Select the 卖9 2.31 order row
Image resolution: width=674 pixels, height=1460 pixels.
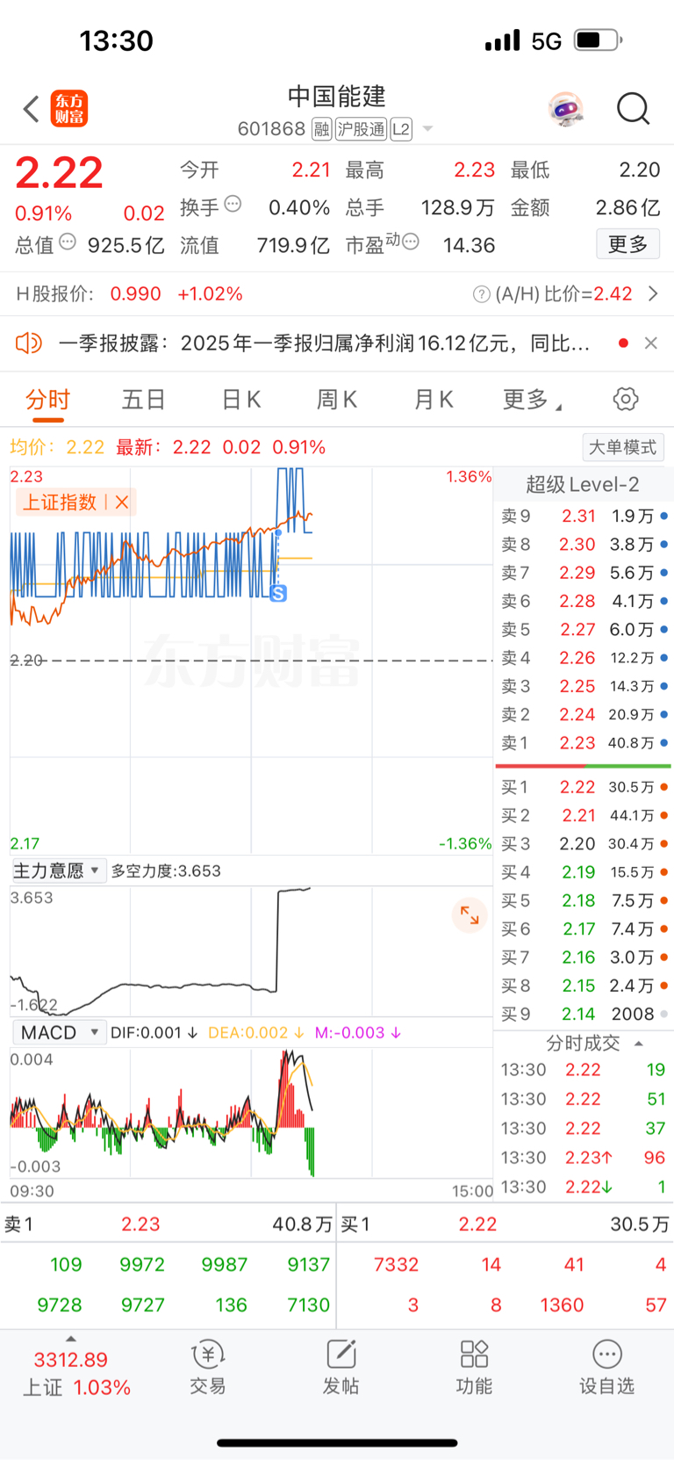click(x=584, y=516)
